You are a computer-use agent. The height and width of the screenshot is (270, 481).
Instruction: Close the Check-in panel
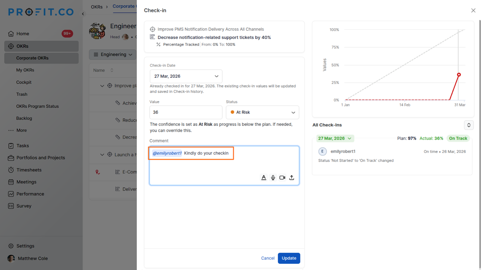pyautogui.click(x=473, y=10)
